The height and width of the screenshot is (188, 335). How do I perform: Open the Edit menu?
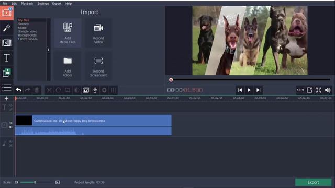(x=14, y=4)
